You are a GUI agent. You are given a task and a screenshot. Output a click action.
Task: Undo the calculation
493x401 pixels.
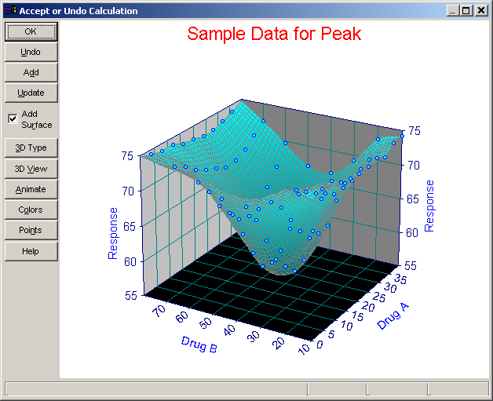(x=31, y=52)
